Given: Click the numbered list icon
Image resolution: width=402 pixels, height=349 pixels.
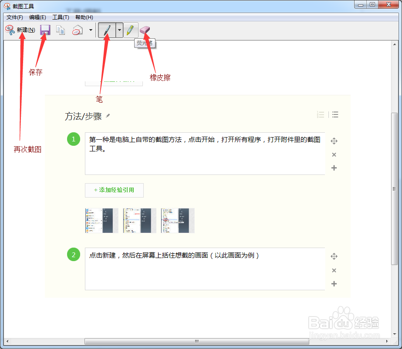Looking at the screenshot, I should 321,114.
